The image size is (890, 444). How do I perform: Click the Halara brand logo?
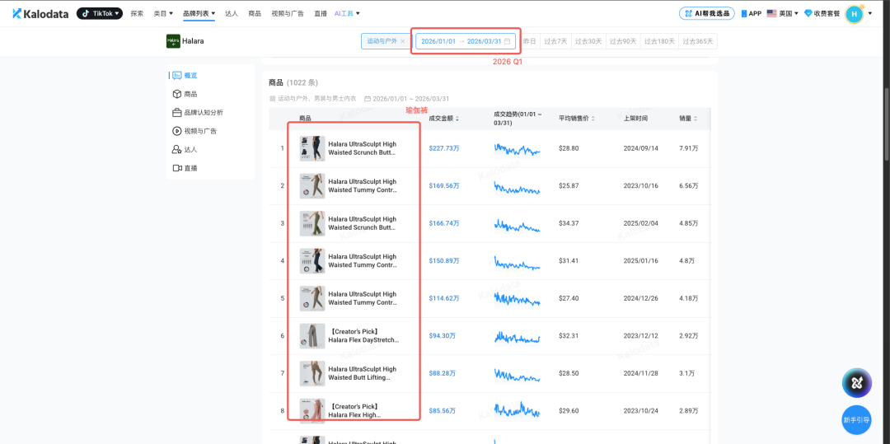click(x=173, y=41)
